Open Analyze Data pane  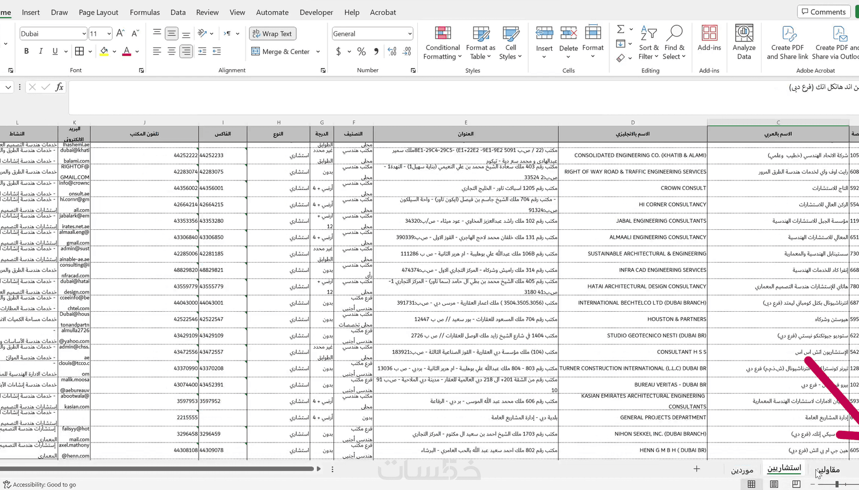[x=744, y=42]
